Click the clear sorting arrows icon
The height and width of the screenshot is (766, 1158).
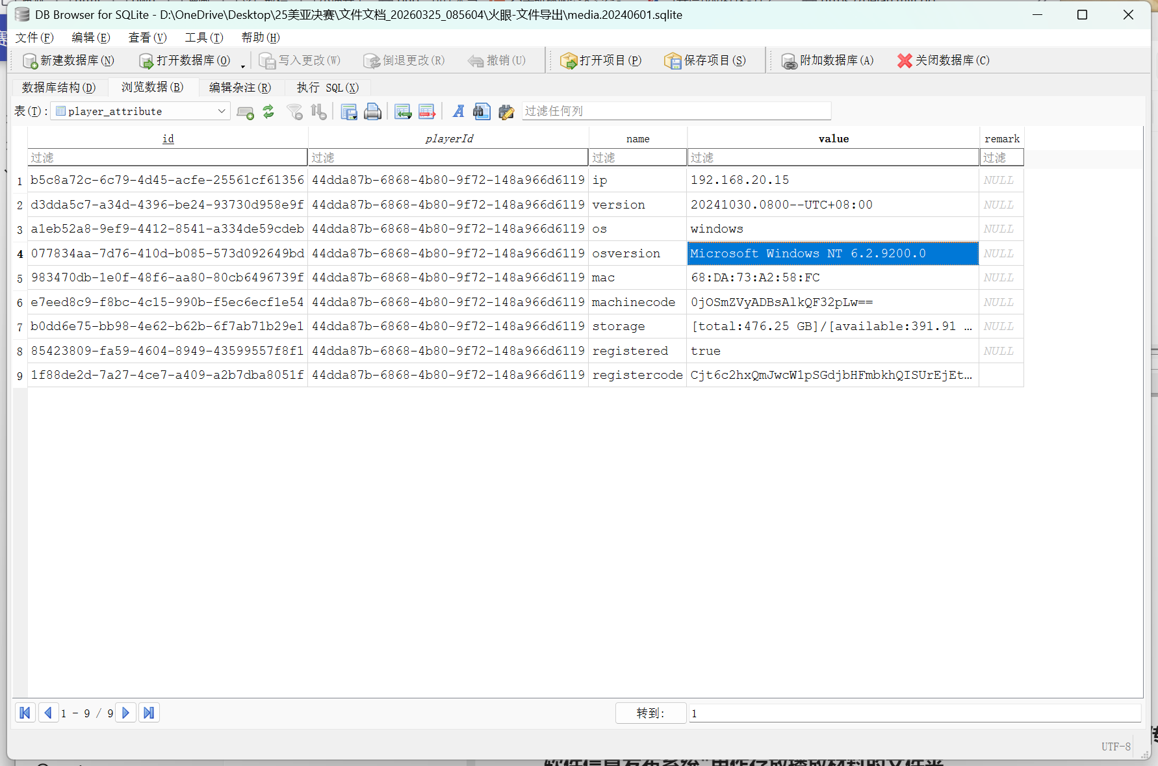click(318, 112)
